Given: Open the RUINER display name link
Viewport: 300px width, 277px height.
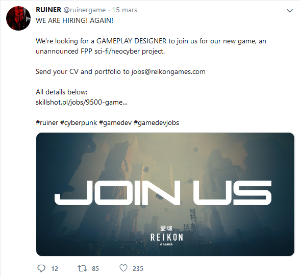Looking at the screenshot, I should tap(48, 10).
